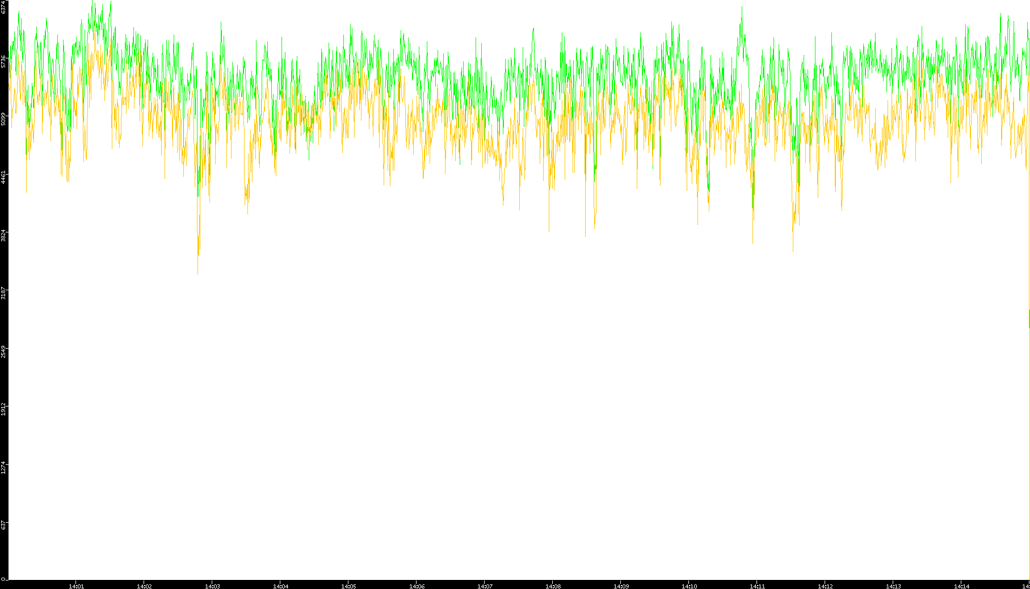The width and height of the screenshot is (1030, 589).
Task: Select the 14:12 time marker
Action: [825, 586]
